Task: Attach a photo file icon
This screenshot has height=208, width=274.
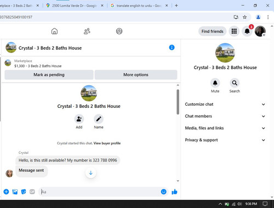Action: tap(15, 192)
